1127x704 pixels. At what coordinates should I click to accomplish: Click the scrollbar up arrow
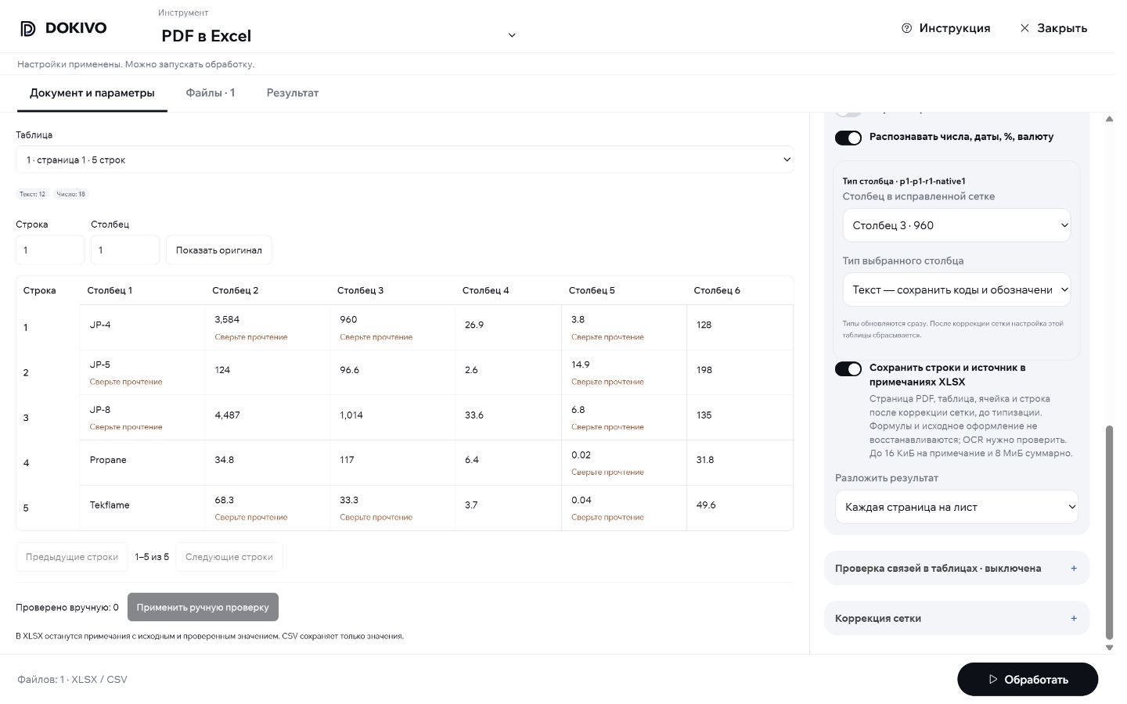tap(1109, 119)
